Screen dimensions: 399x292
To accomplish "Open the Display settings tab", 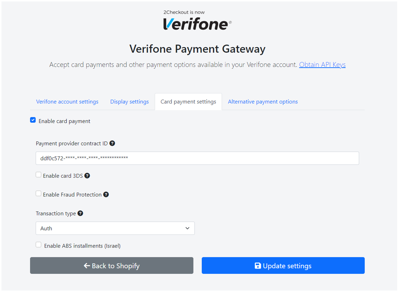I will point(129,102).
